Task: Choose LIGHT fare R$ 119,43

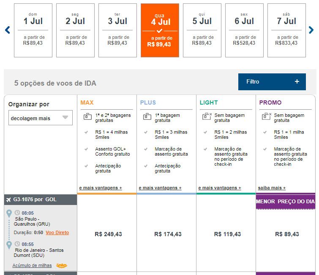Action: 227,234
